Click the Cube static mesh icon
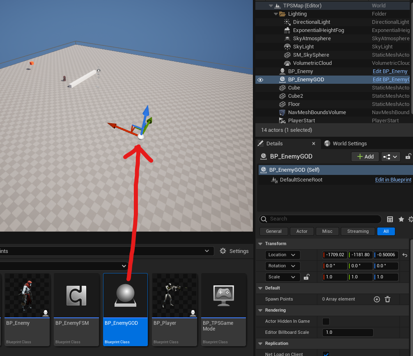Screen dimensions: 413x356 point(282,88)
